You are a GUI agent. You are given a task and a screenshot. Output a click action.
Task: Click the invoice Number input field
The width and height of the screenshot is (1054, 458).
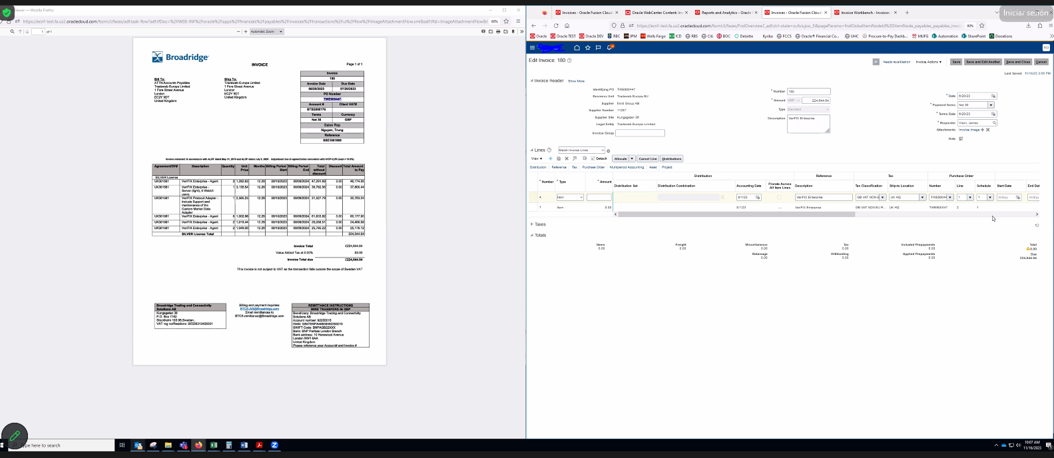[x=808, y=91]
